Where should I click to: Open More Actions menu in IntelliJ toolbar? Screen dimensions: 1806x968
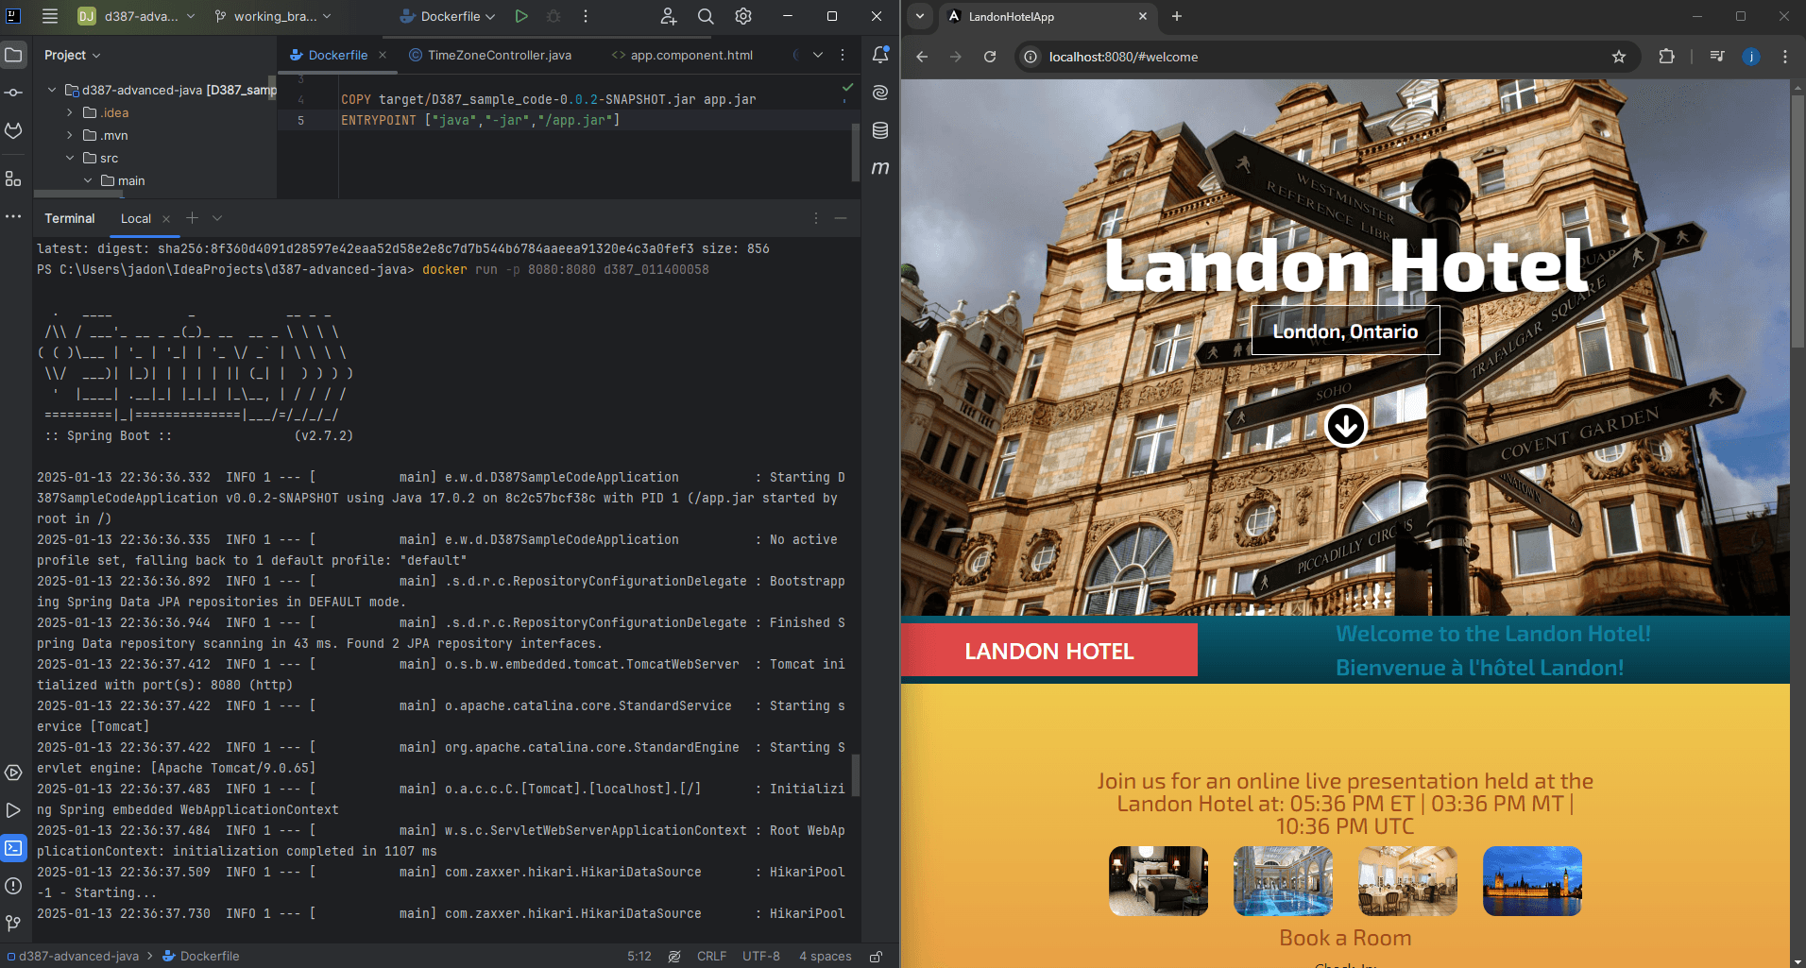click(x=586, y=16)
